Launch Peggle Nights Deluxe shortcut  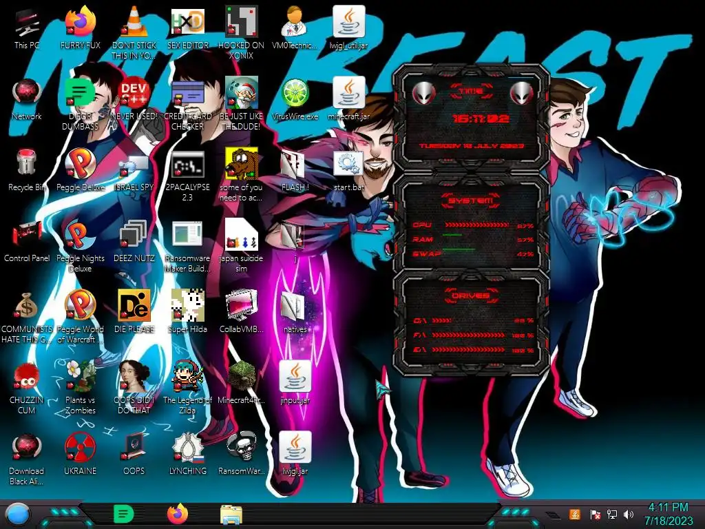(x=81, y=247)
